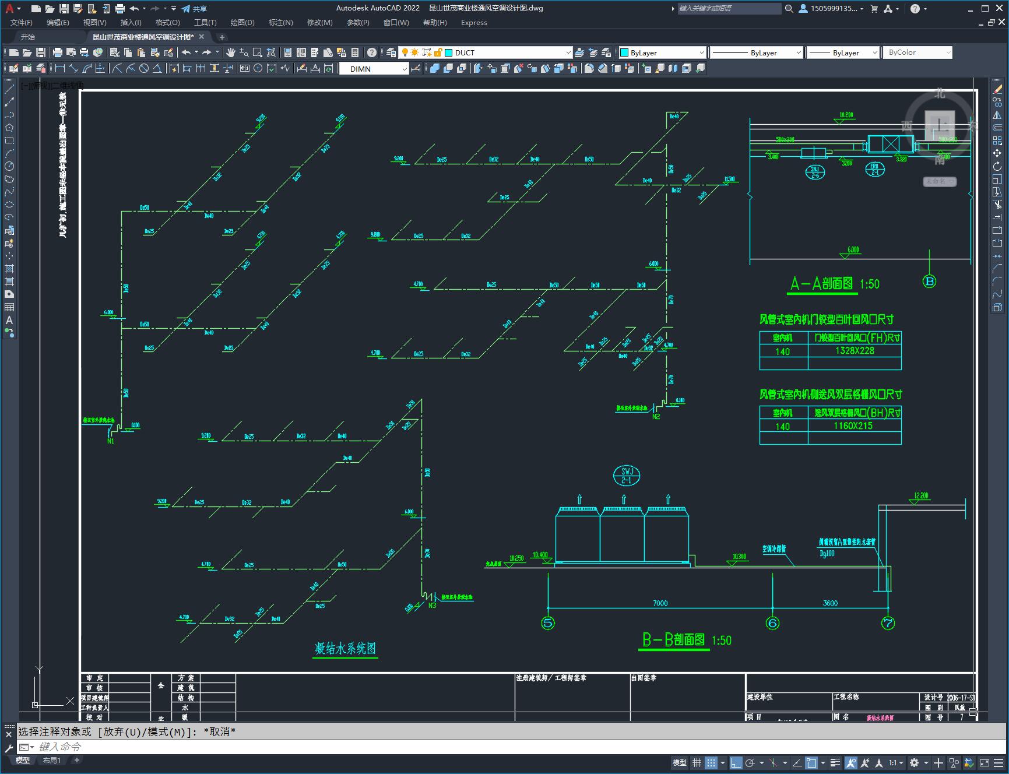Open the Express menu
Screen dimensions: 1009x774
pyautogui.click(x=474, y=23)
